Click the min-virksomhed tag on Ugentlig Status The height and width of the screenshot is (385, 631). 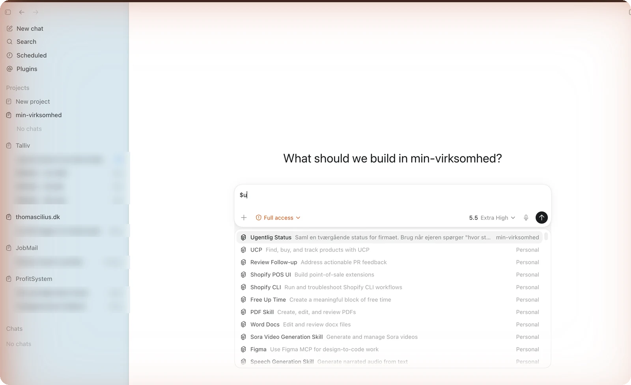(517, 237)
